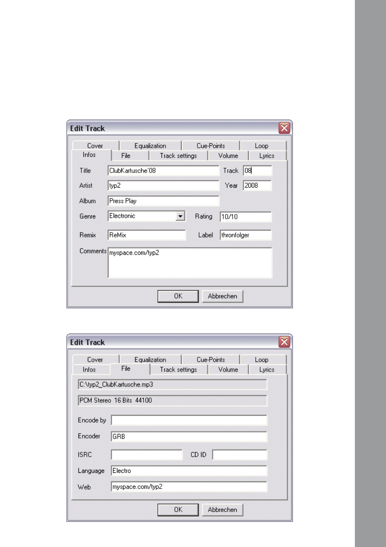386x547 pixels.
Task: Click the empty CD ID field
Action: coord(240,455)
